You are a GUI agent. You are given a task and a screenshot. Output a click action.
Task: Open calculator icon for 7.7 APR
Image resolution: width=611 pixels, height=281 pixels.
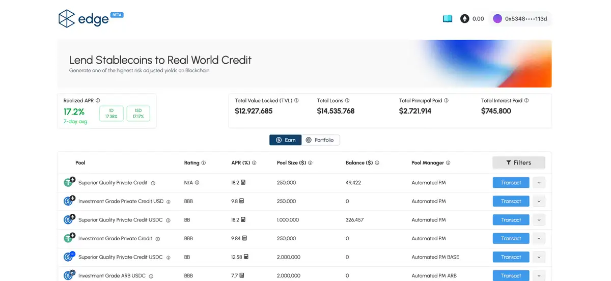242,275
